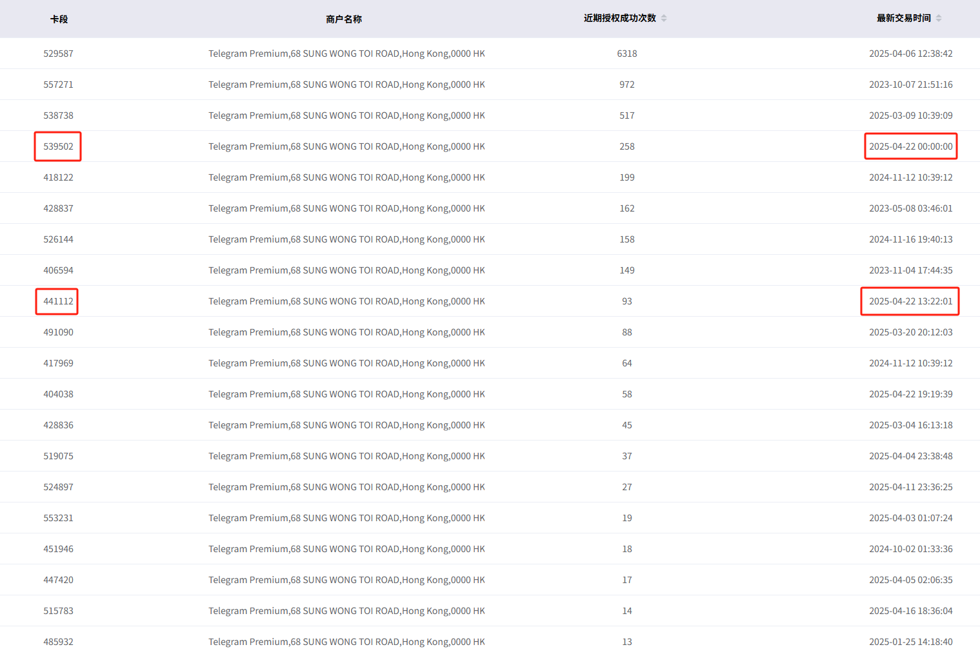This screenshot has width=980, height=656.
Task: Select card segment 529587
Action: click(58, 54)
